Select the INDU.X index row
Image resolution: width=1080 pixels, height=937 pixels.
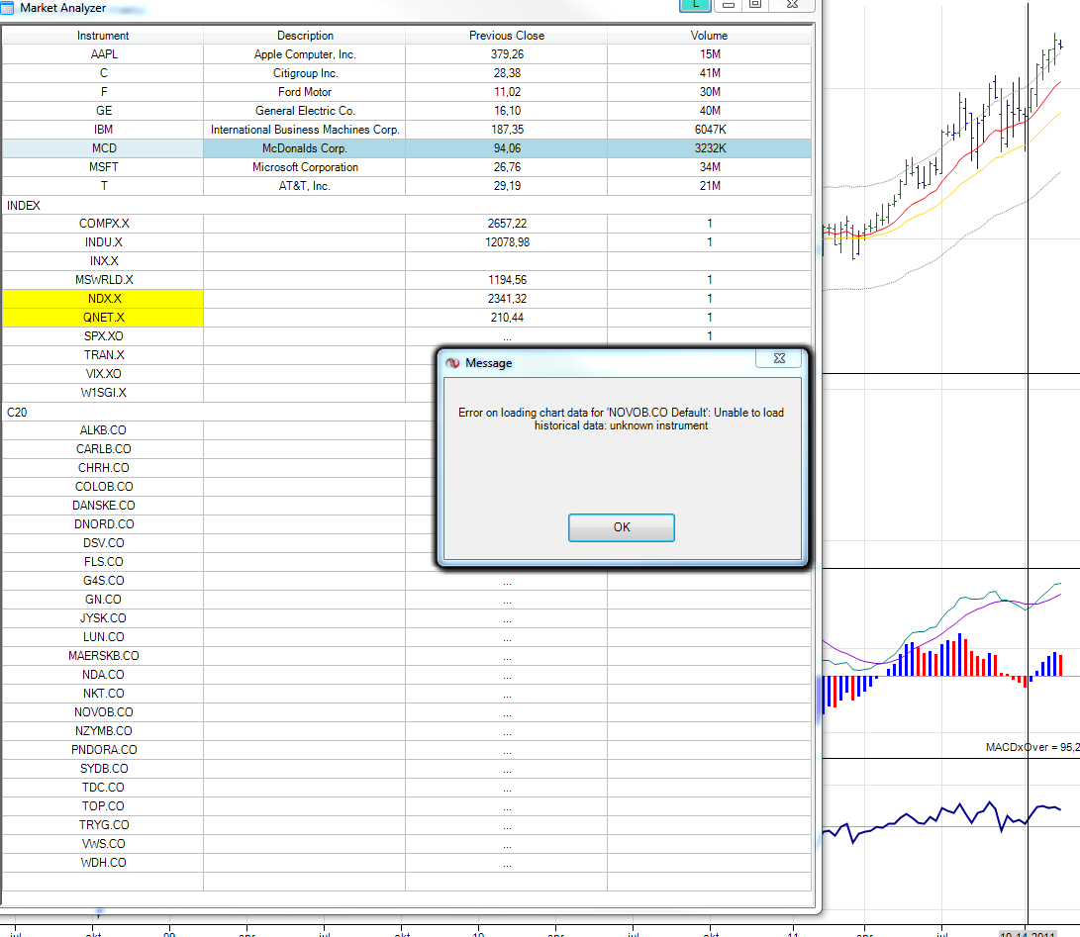click(407, 242)
